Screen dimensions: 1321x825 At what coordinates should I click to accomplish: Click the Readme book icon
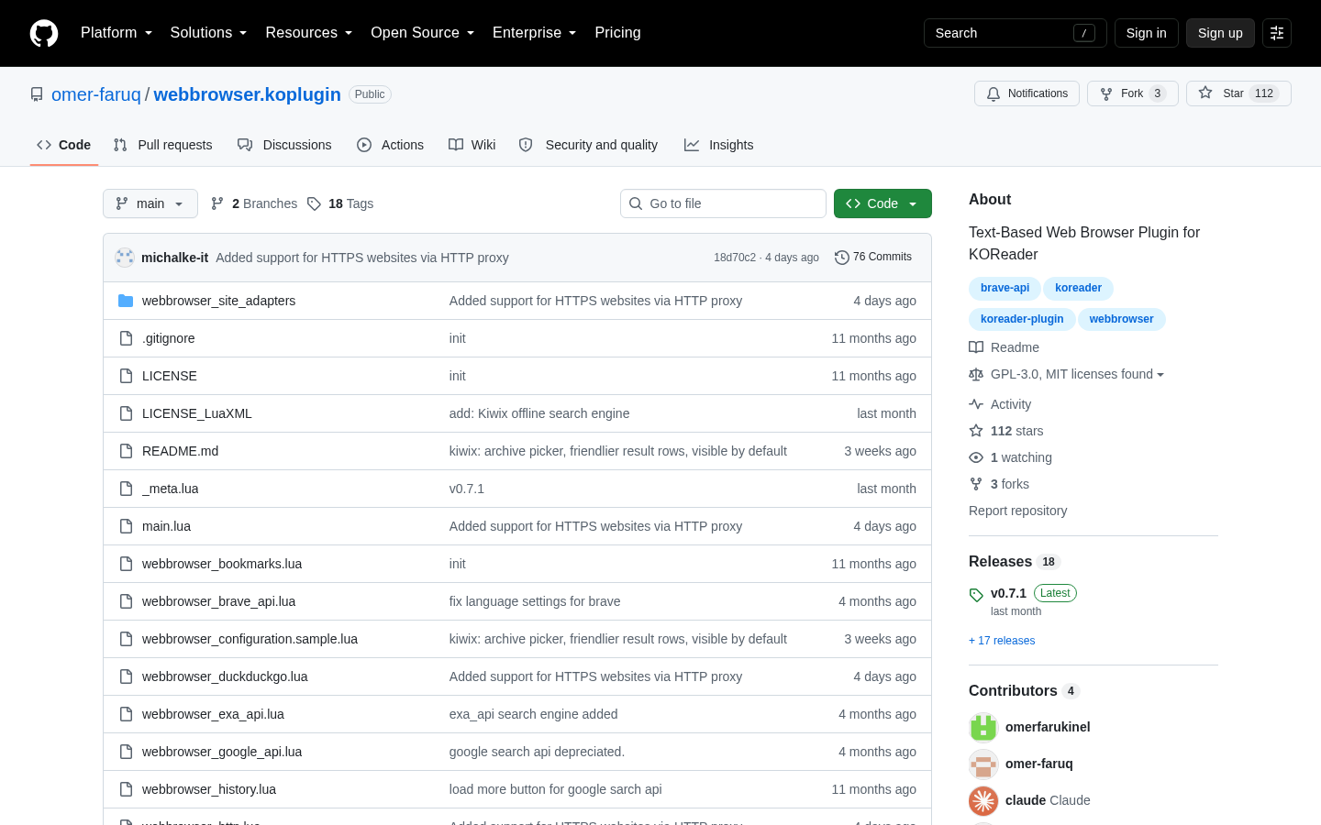point(976,347)
